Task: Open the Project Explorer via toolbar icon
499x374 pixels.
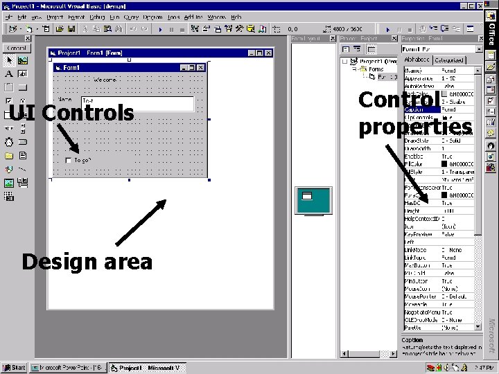Action: [195, 29]
